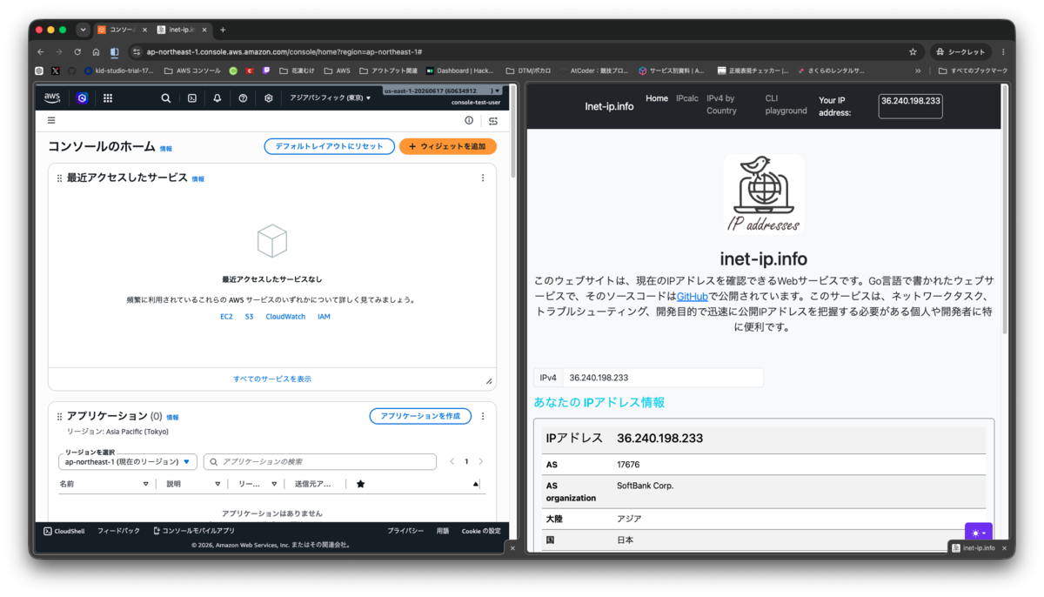The image size is (1044, 597).
Task: Open options menu of アプリケーション widget
Action: point(483,416)
